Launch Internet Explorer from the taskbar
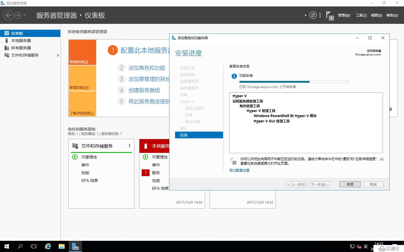 click(48, 246)
